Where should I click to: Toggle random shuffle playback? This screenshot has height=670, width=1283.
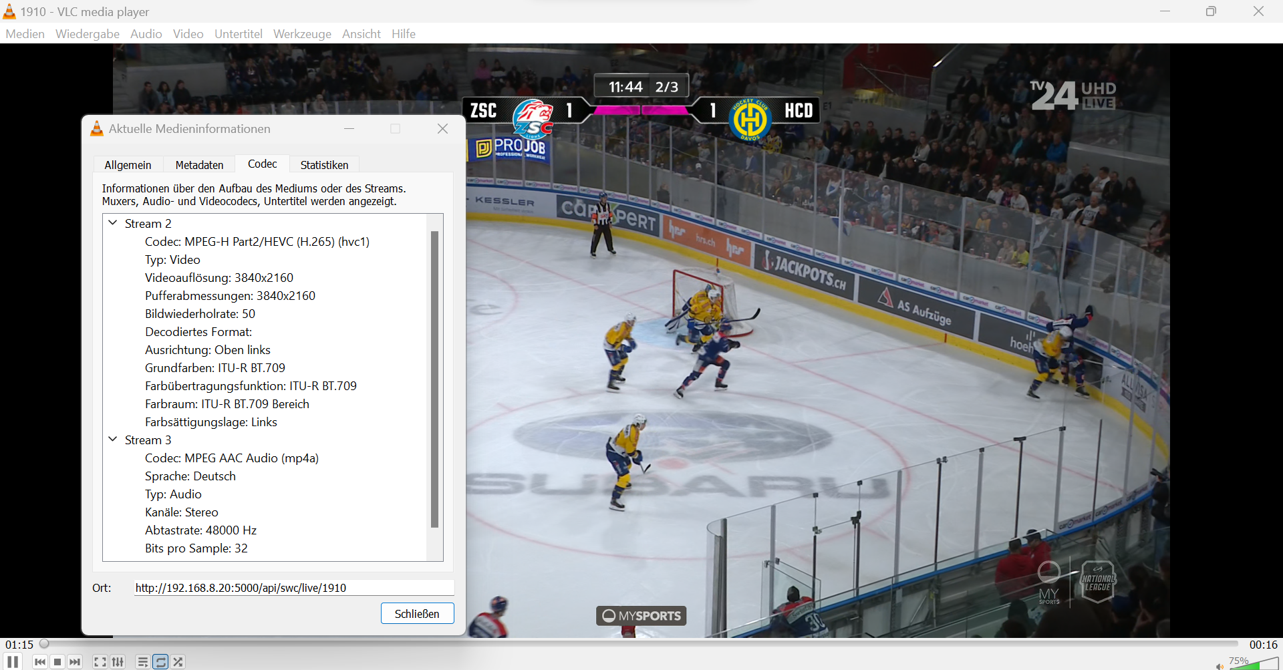[178, 662]
